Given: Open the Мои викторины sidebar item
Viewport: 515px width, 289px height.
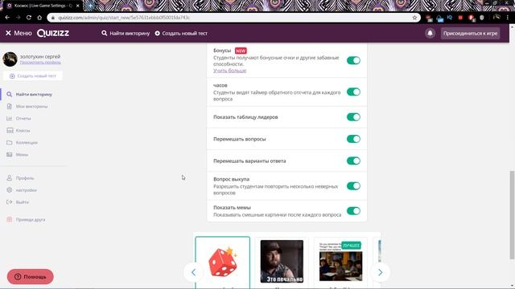Looking at the screenshot, I should point(32,106).
